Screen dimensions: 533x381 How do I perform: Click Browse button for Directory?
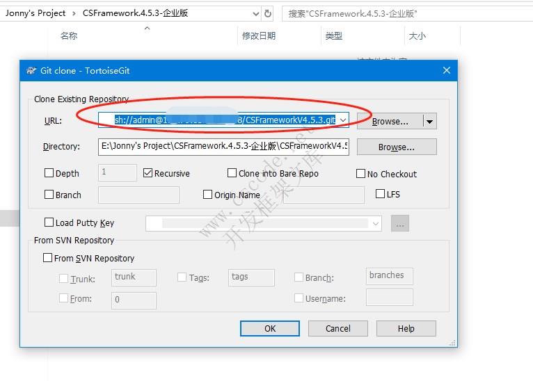click(396, 147)
